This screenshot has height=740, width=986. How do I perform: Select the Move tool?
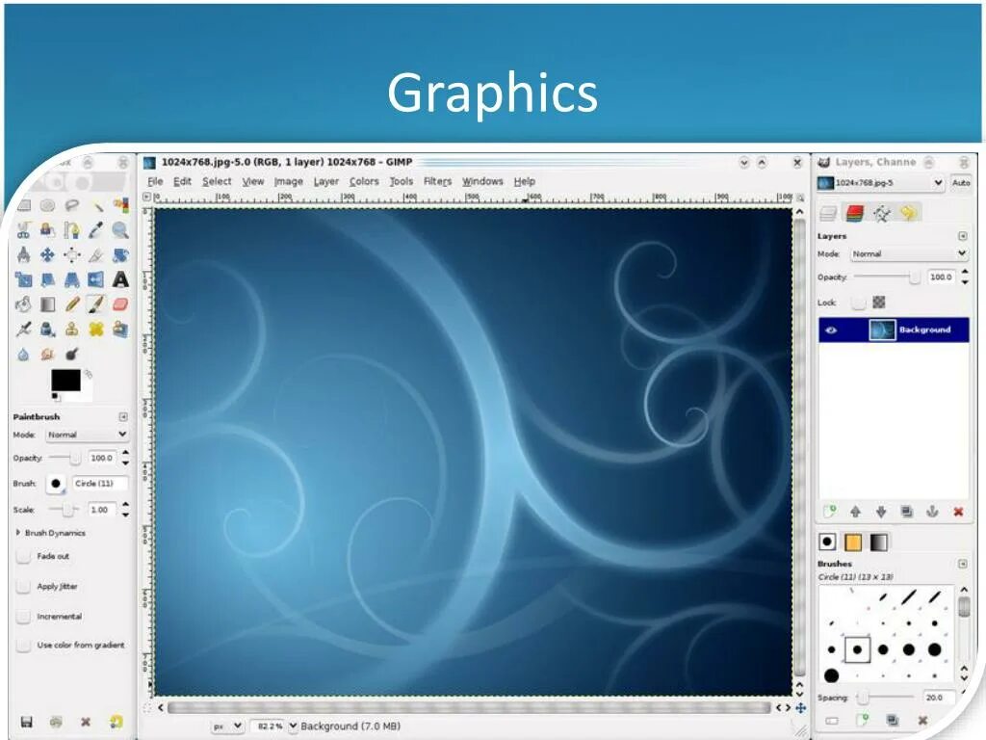[46, 255]
